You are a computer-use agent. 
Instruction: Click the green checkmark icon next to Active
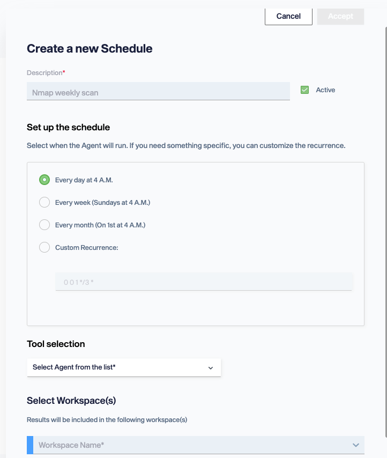304,90
